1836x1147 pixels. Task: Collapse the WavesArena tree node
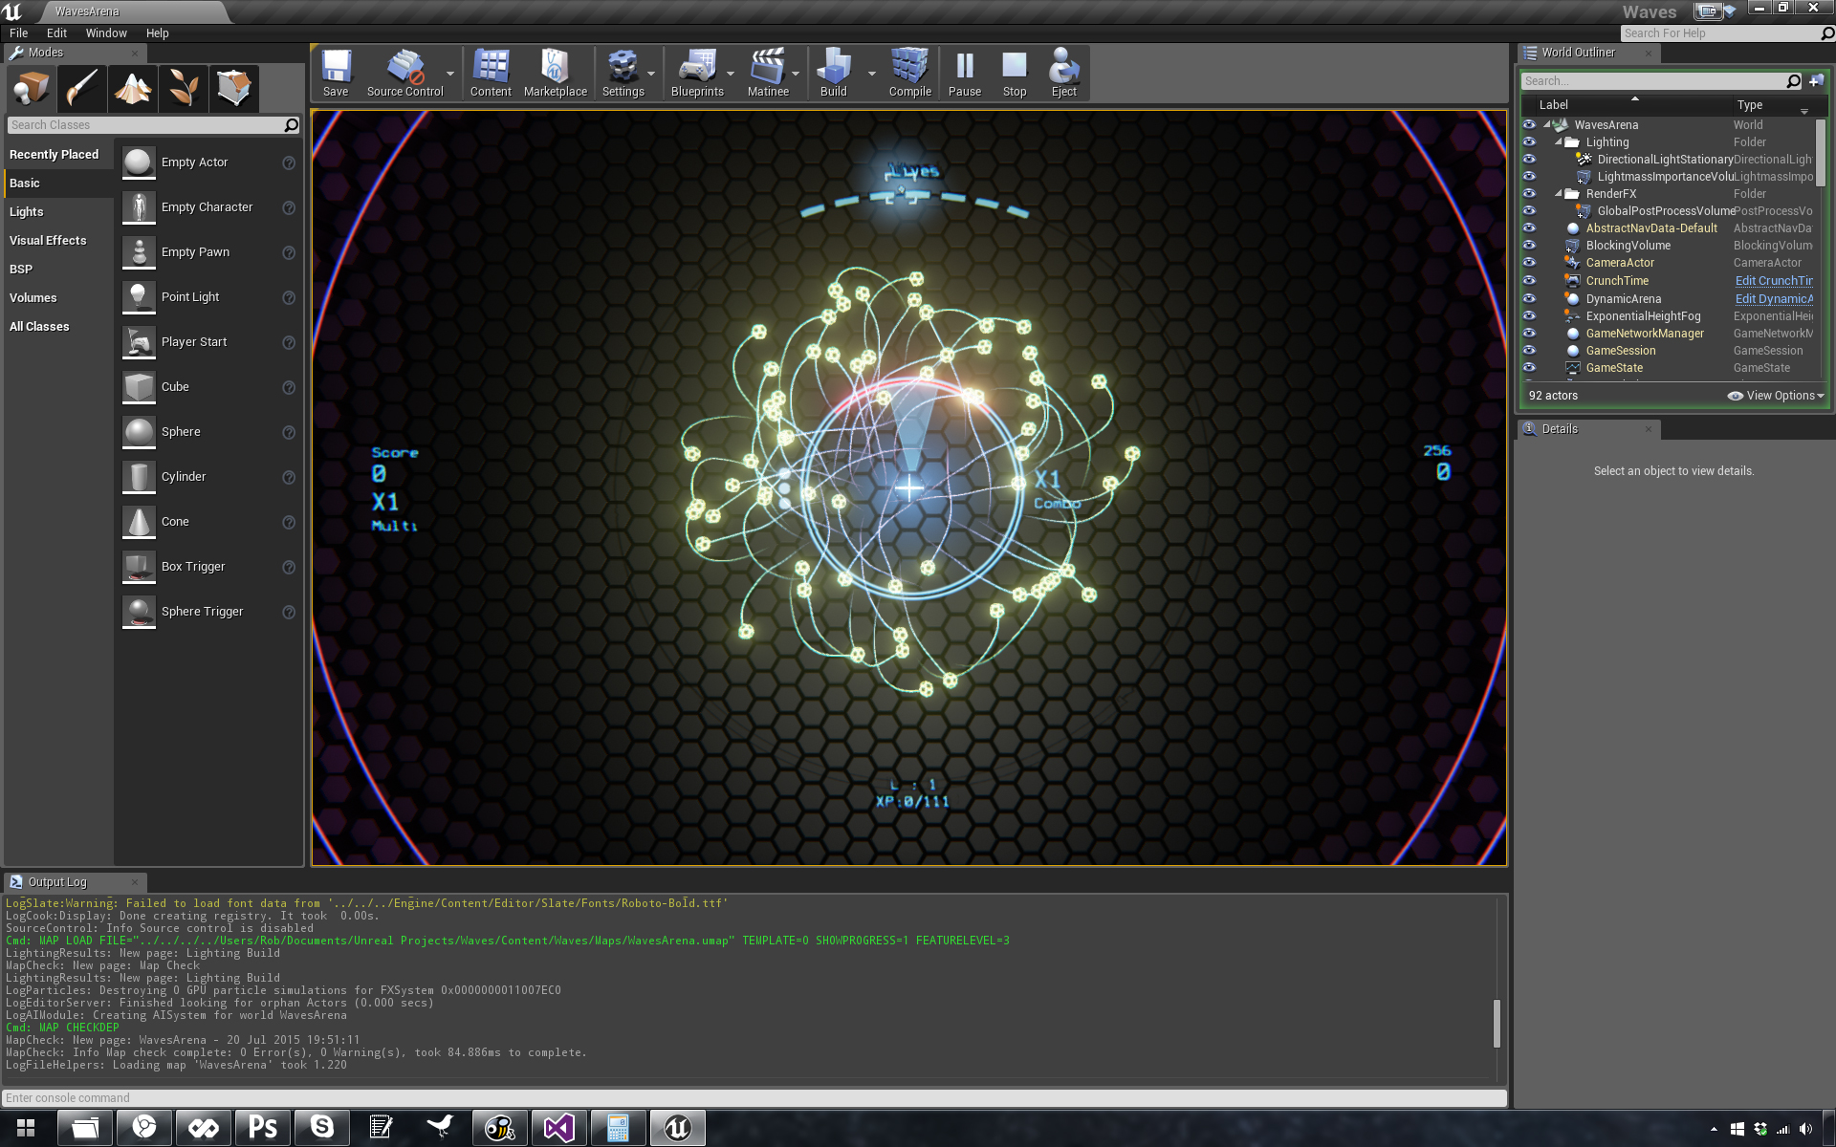[1547, 124]
